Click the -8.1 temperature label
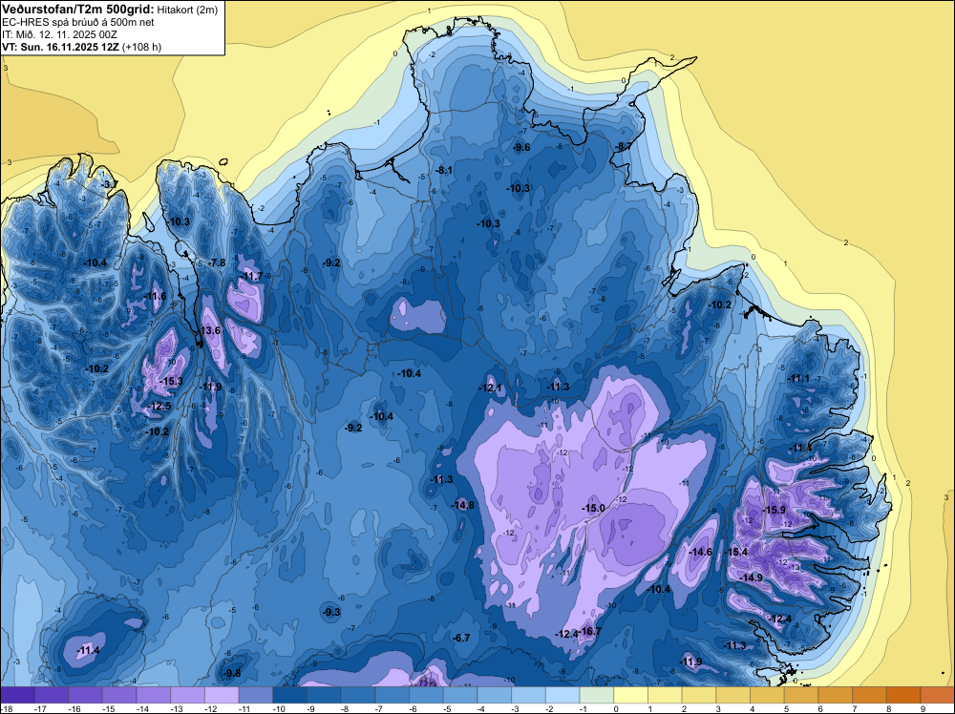The image size is (955, 714). pos(444,171)
